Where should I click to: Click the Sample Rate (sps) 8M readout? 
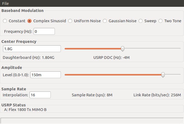[x=91, y=95]
